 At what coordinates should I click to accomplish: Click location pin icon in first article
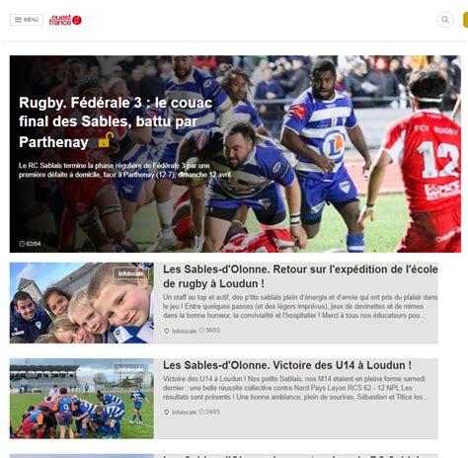(167, 331)
